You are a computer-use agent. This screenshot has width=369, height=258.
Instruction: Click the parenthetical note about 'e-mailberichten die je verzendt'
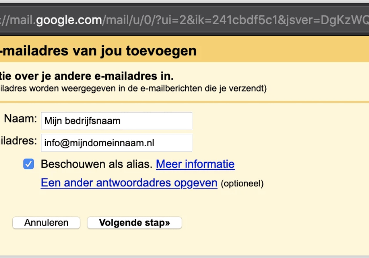(133, 88)
